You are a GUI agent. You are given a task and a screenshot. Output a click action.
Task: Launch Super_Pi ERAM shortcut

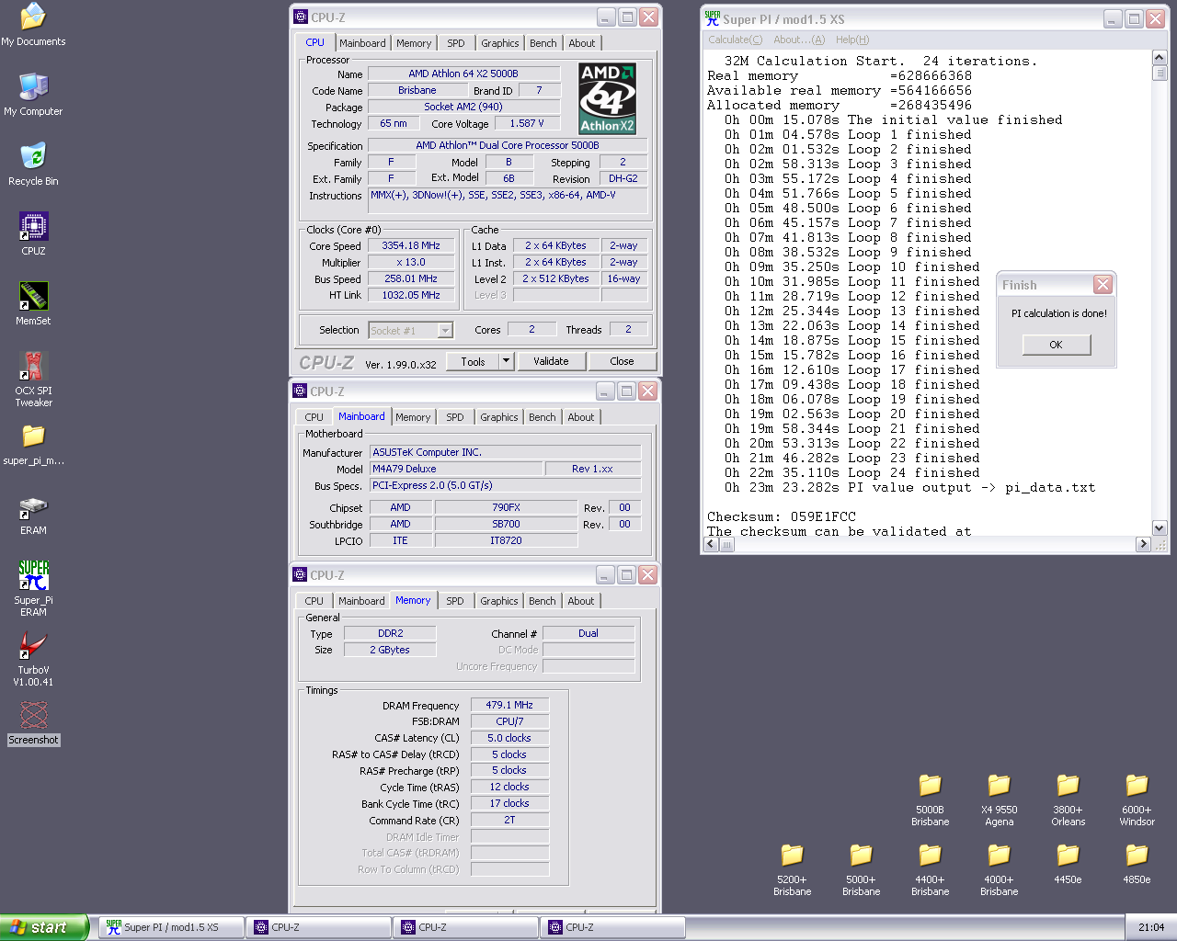coord(33,588)
